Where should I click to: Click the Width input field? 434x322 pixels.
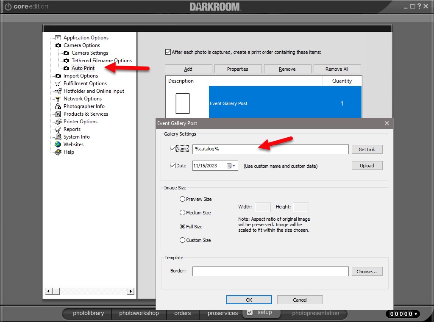[x=263, y=207]
